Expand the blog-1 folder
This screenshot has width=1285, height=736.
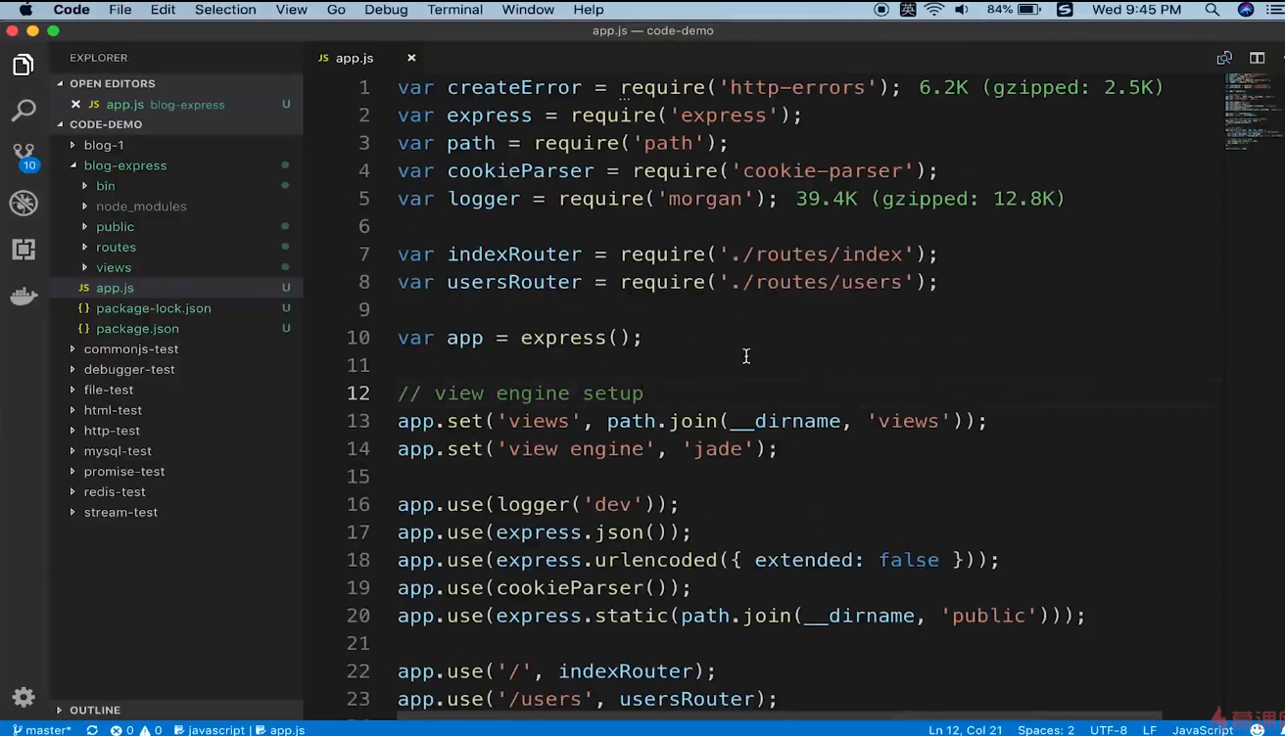coord(72,145)
